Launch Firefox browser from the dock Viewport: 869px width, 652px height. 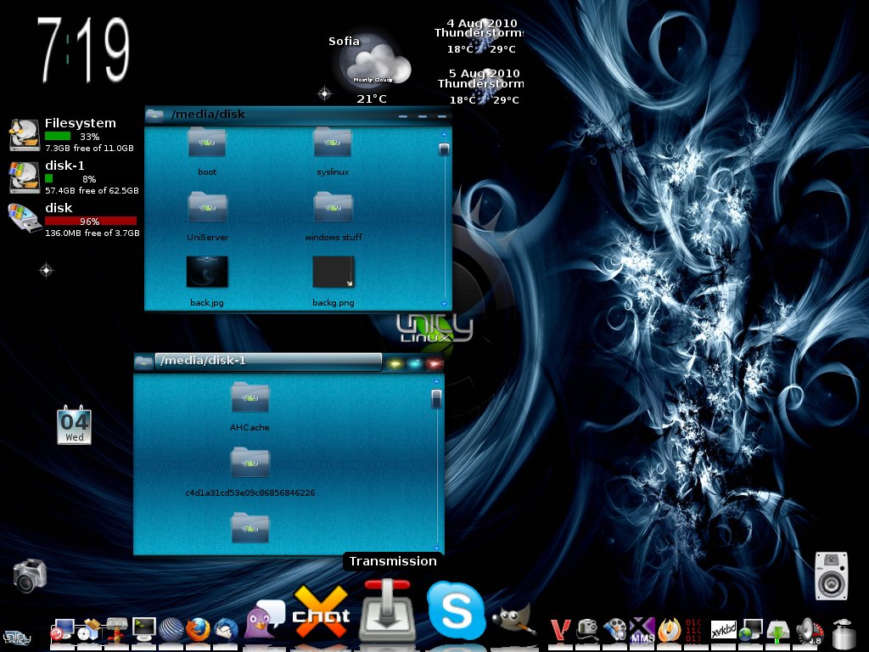[198, 629]
